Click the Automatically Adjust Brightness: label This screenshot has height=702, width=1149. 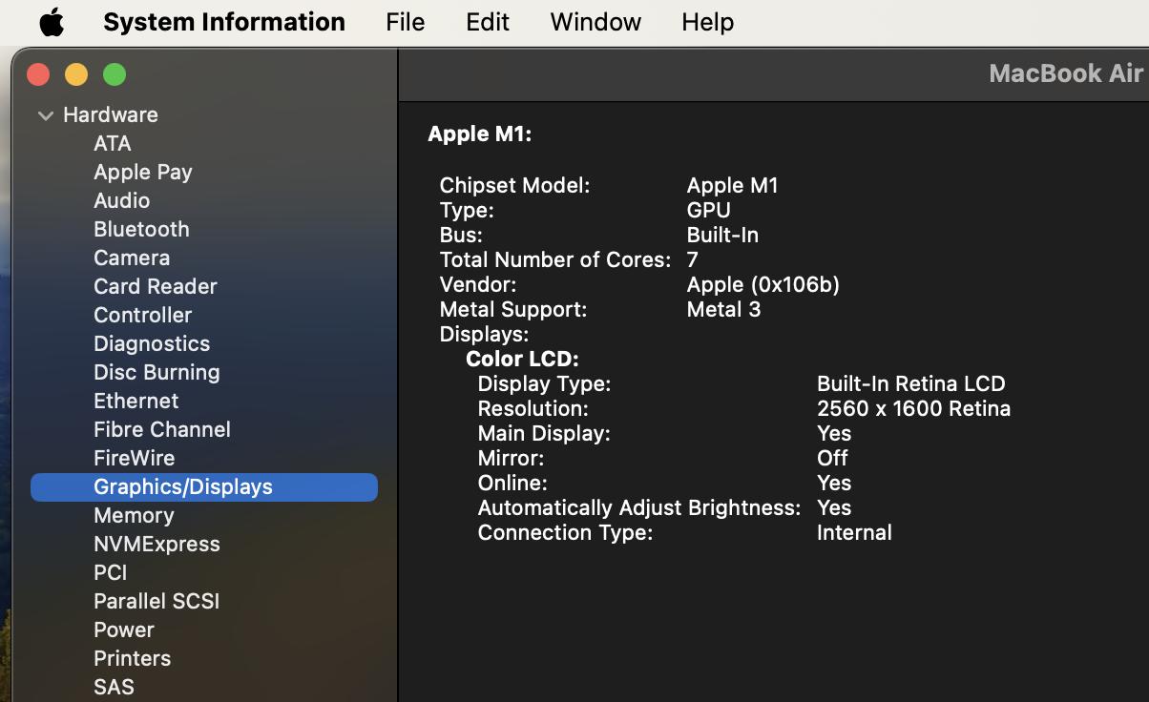[639, 507]
